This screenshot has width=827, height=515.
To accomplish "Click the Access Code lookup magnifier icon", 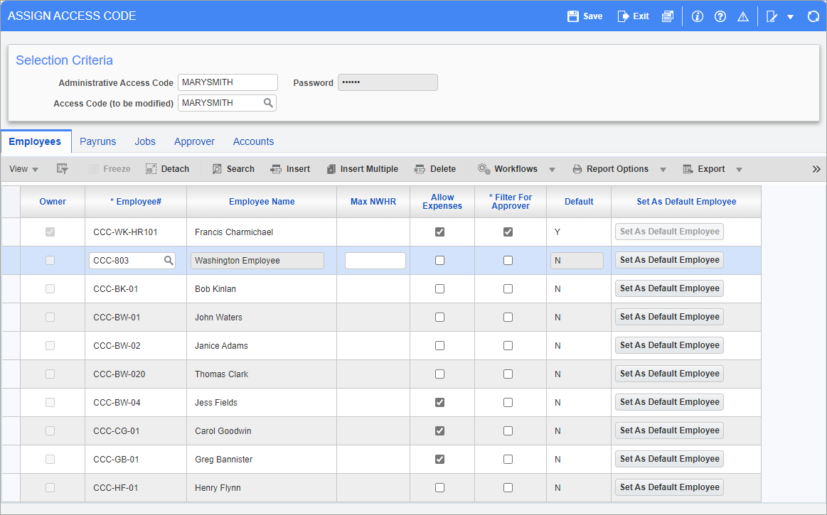I will point(269,103).
